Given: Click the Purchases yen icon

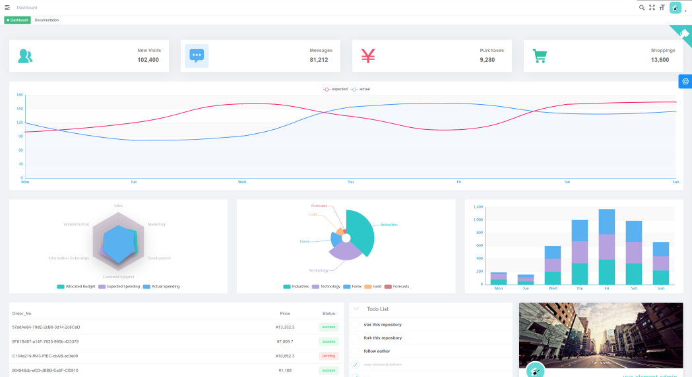Looking at the screenshot, I should (x=368, y=56).
